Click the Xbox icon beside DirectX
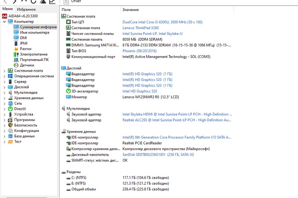Screen dimensions: 298x198 click(10, 109)
